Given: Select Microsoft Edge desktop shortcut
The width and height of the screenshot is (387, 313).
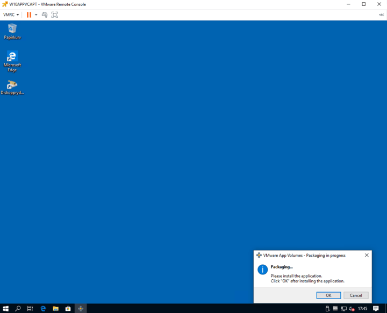Looking at the screenshot, I should point(12,61).
